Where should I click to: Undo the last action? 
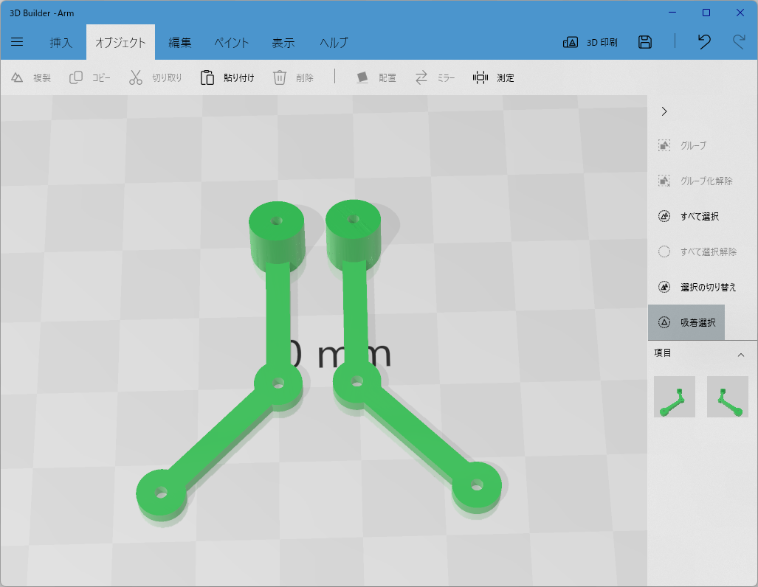704,42
